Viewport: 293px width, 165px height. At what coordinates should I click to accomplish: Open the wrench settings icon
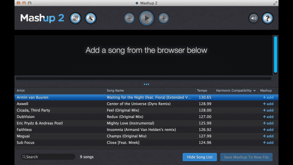point(91,18)
